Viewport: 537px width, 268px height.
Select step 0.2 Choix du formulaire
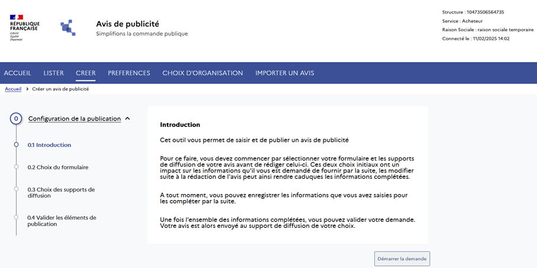click(x=58, y=167)
